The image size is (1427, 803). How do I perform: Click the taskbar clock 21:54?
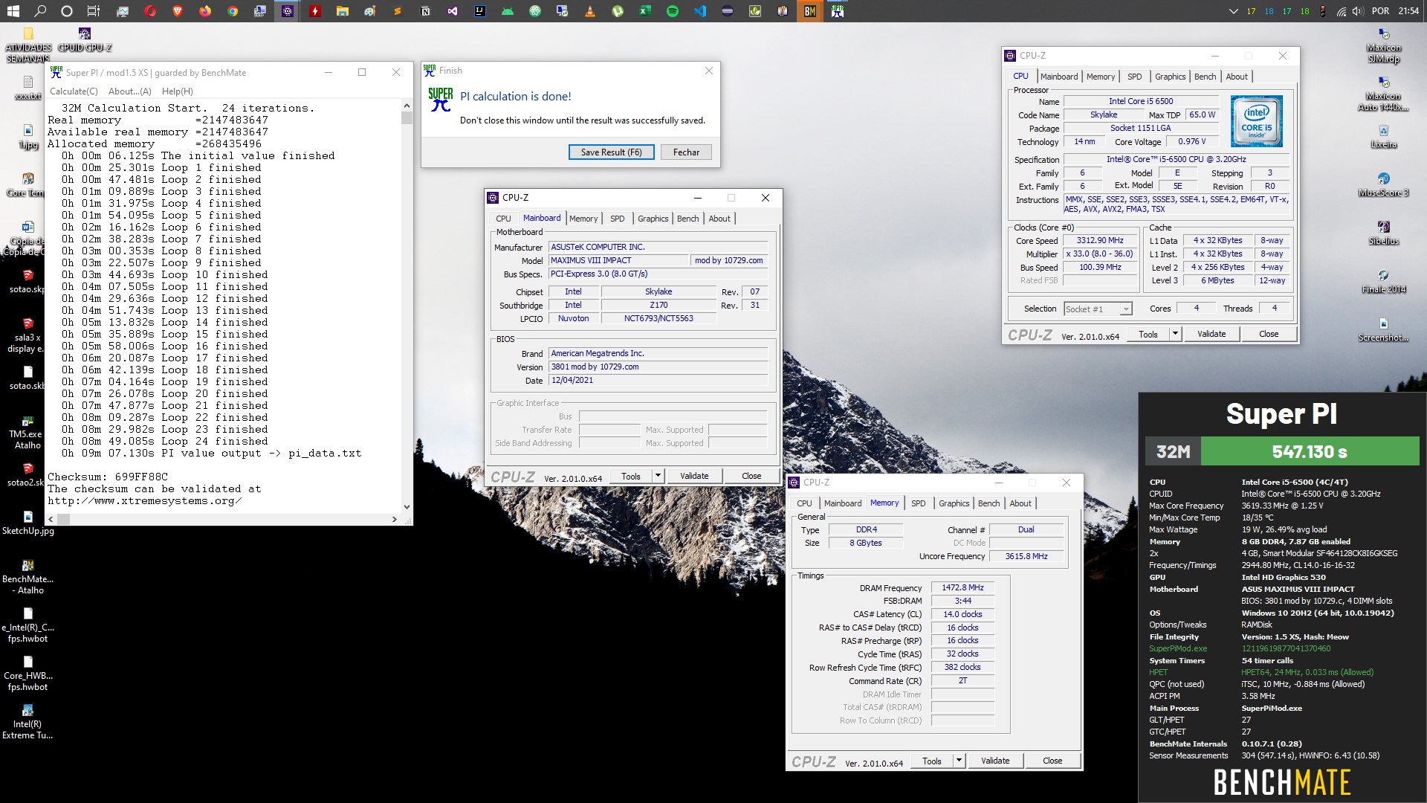point(1408,11)
